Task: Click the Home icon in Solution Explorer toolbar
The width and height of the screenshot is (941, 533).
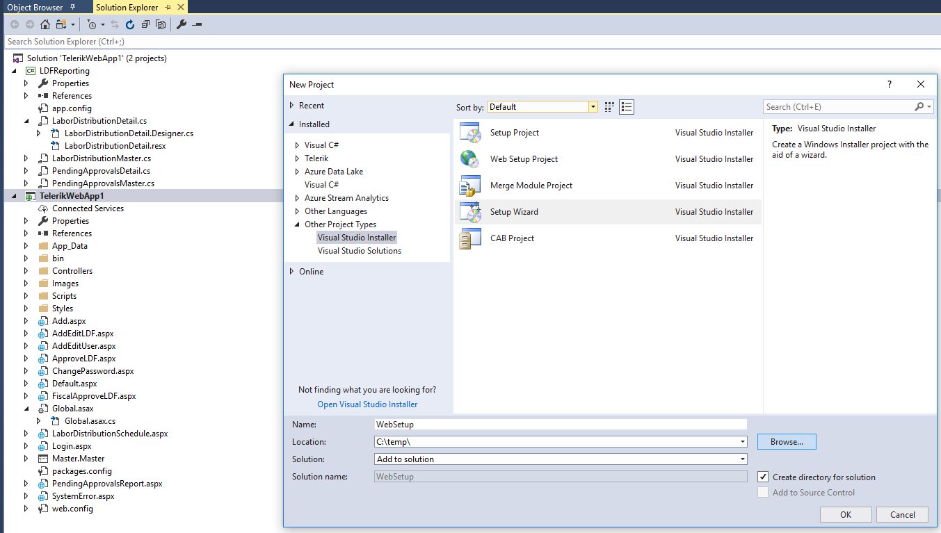Action: 45,24
